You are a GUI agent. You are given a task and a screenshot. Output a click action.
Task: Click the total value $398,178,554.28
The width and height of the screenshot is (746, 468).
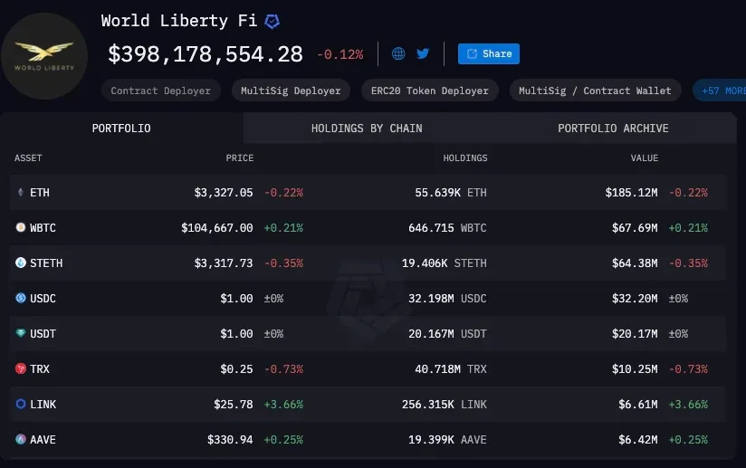coord(205,54)
